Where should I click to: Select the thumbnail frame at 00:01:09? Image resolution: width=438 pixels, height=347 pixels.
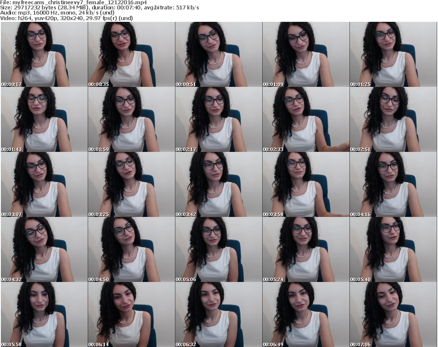coord(305,54)
